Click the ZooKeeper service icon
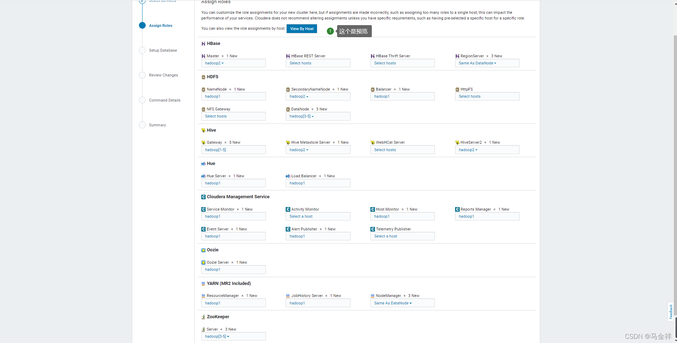 pyautogui.click(x=203, y=317)
